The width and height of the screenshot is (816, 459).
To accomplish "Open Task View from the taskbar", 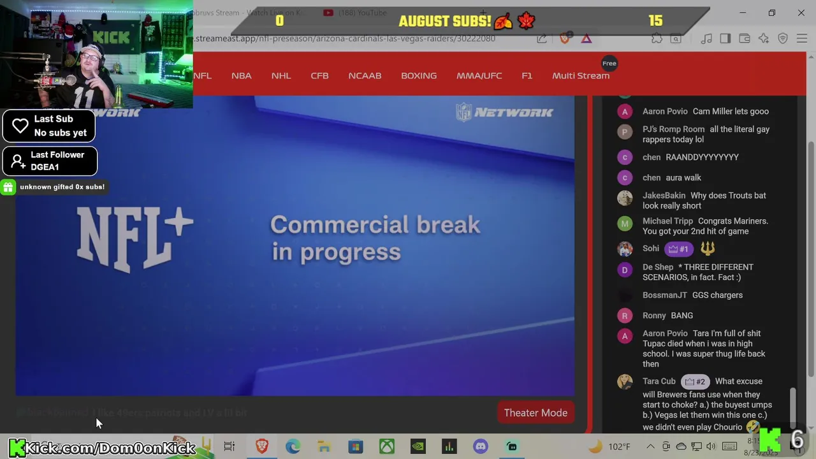I will [229, 446].
